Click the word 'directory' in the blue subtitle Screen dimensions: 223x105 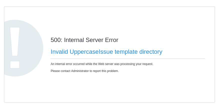tap(151, 52)
